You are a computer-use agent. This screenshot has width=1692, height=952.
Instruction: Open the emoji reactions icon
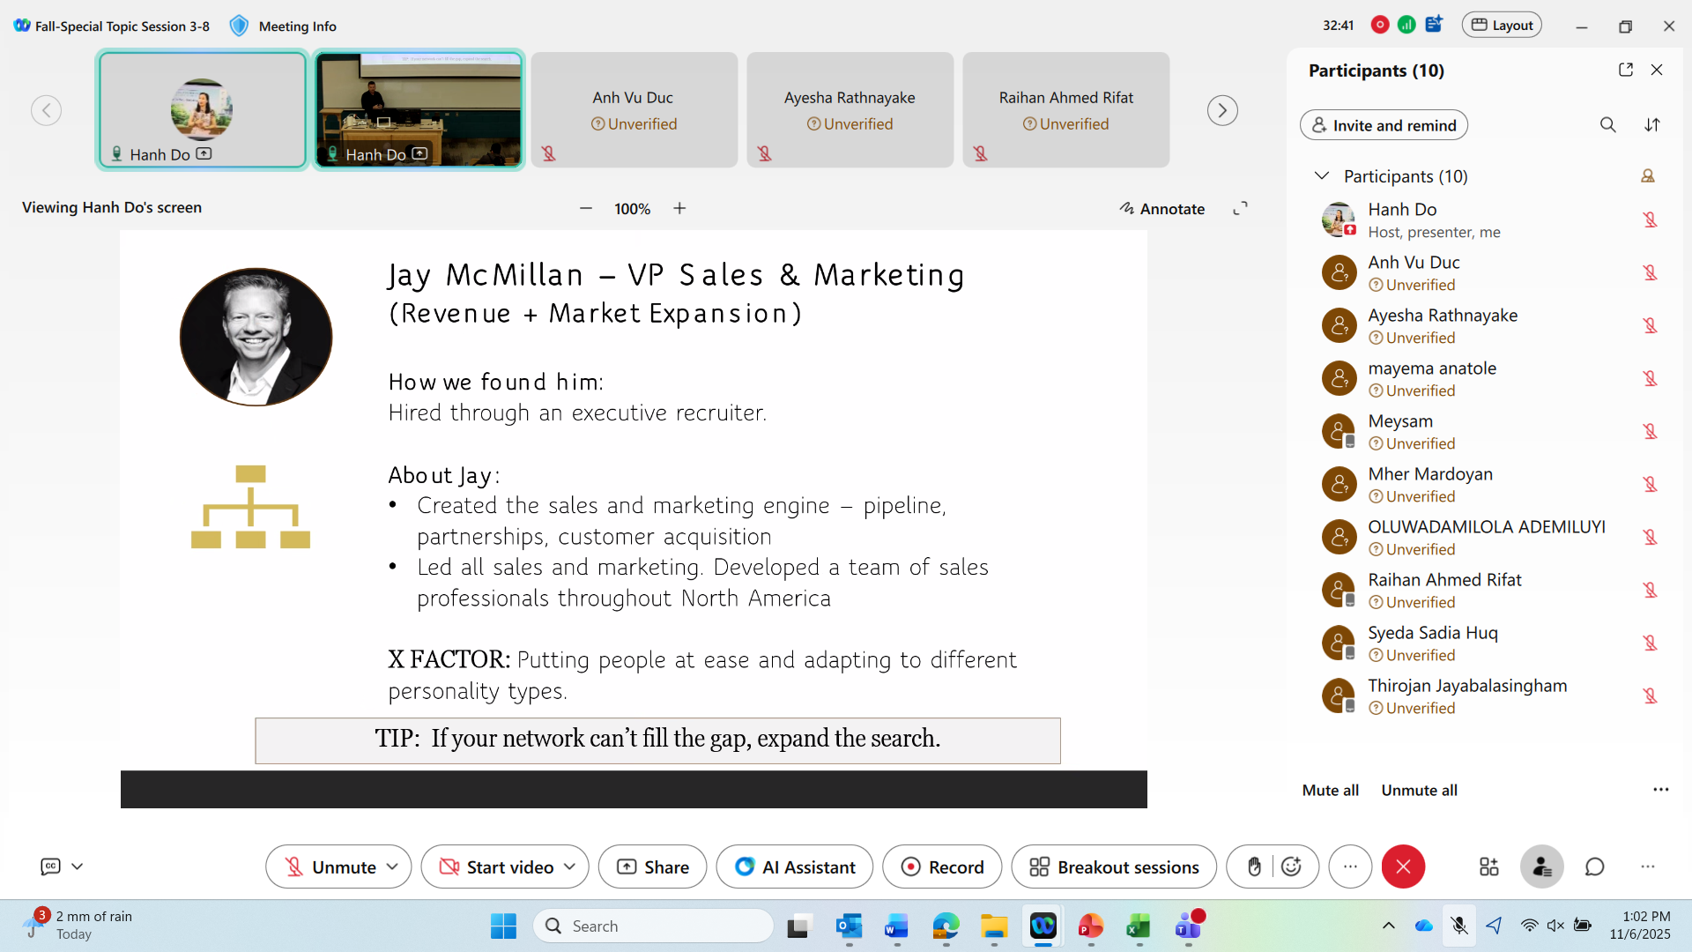1291,867
